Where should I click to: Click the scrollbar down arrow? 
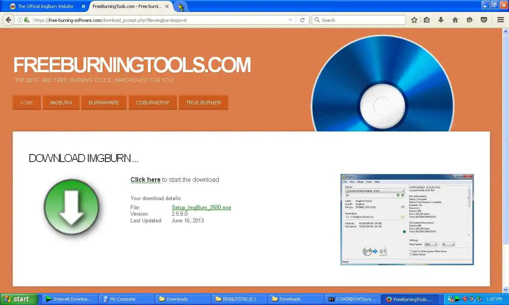[x=506, y=290]
